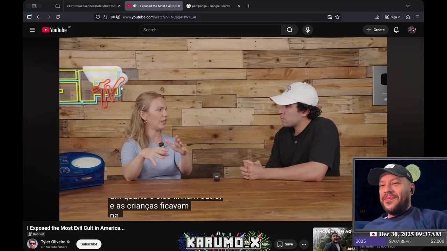Expand the list all tabs chevron
447x251 pixels.
[408, 6]
